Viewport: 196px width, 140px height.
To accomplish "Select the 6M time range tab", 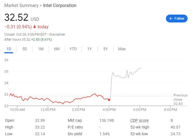I will 57,49.
